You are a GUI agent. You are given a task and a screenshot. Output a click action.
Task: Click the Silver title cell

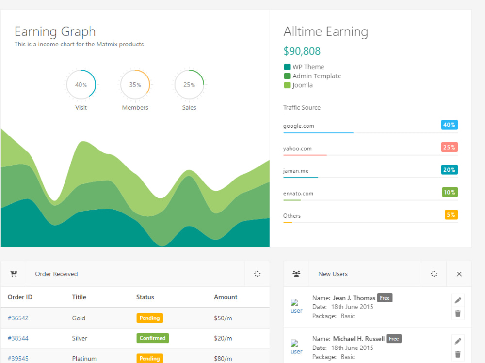(80, 338)
